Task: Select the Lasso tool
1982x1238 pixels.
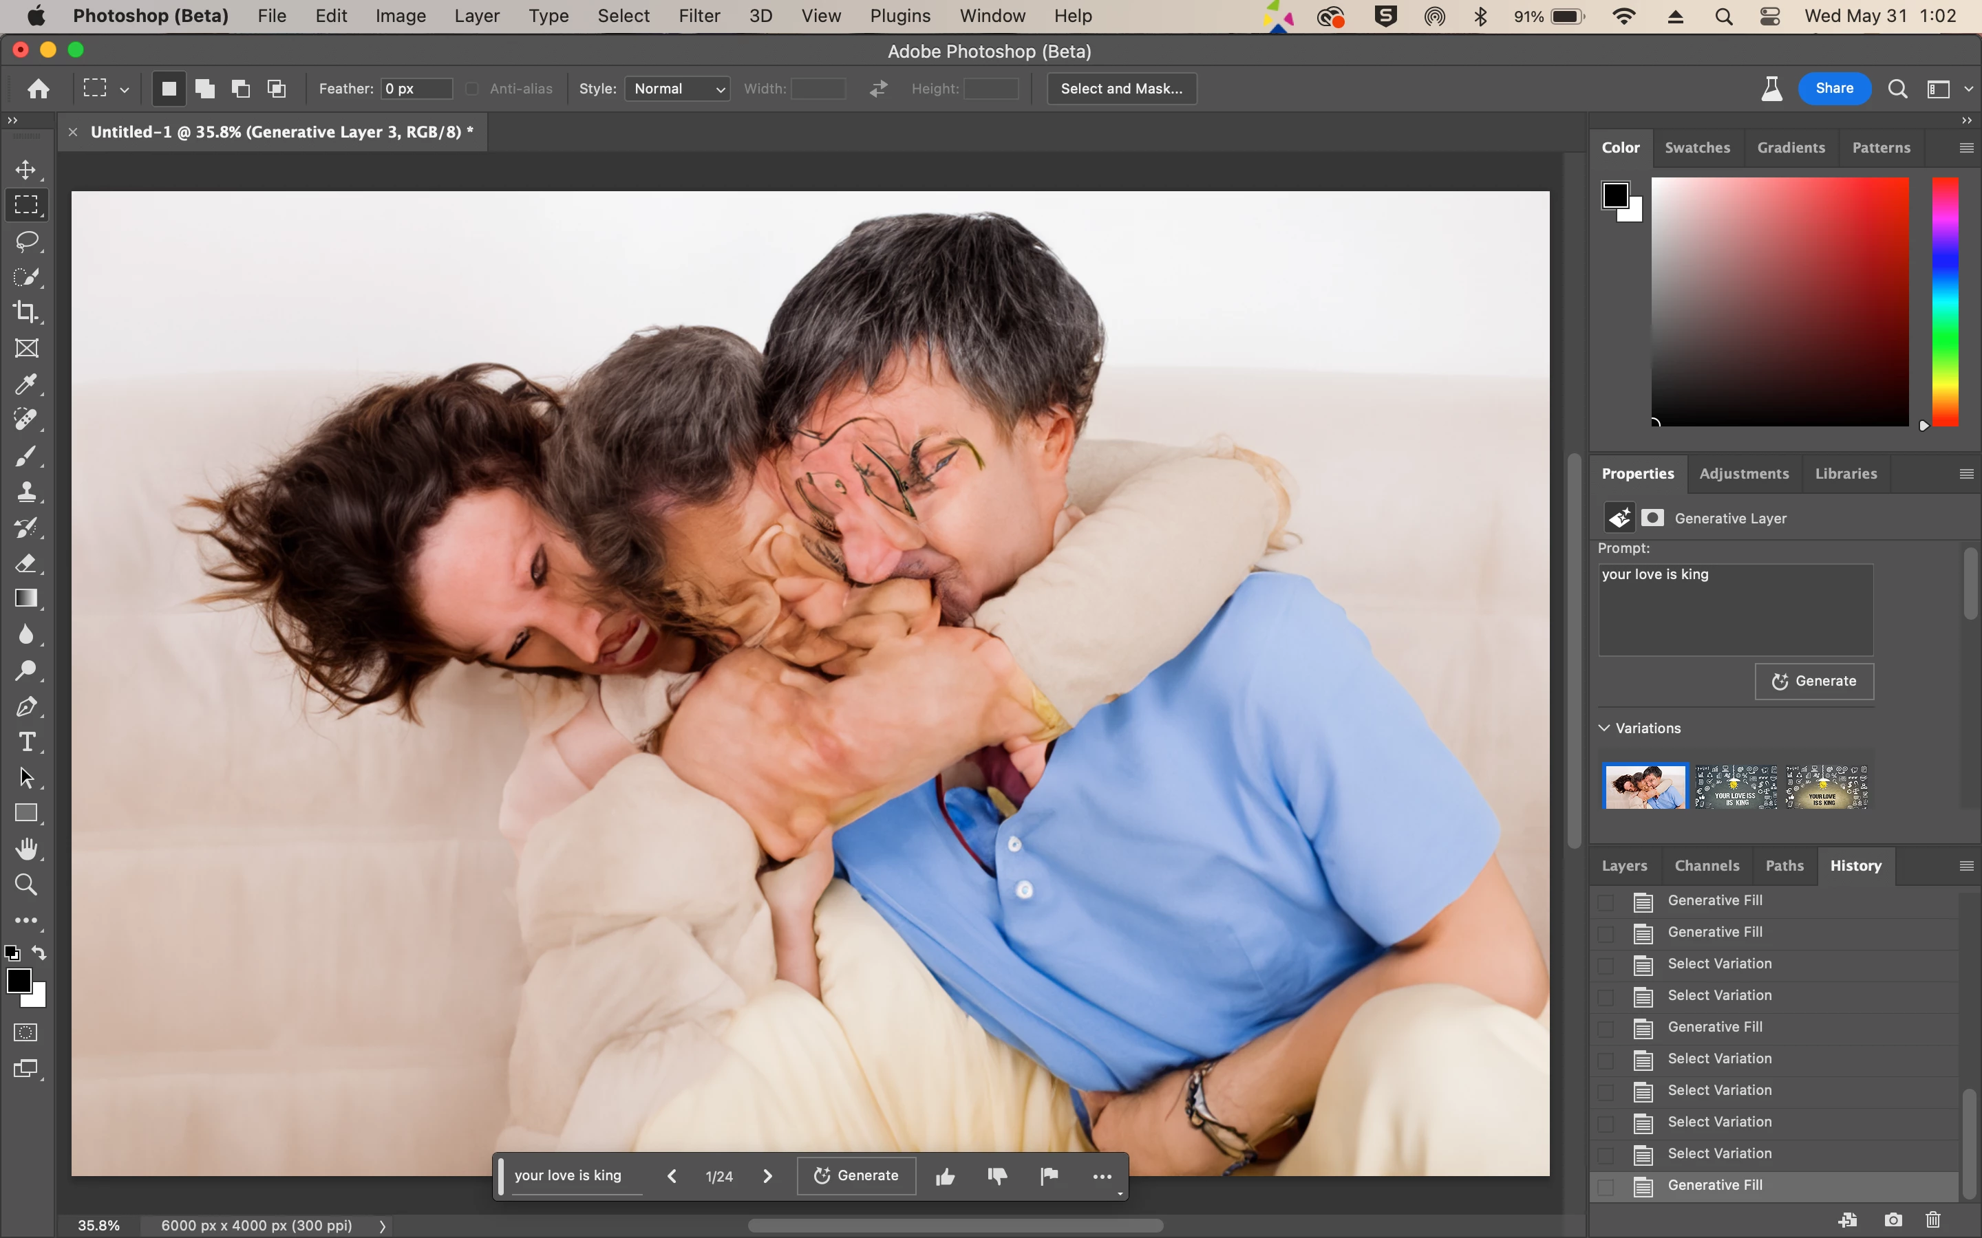Action: click(x=26, y=241)
